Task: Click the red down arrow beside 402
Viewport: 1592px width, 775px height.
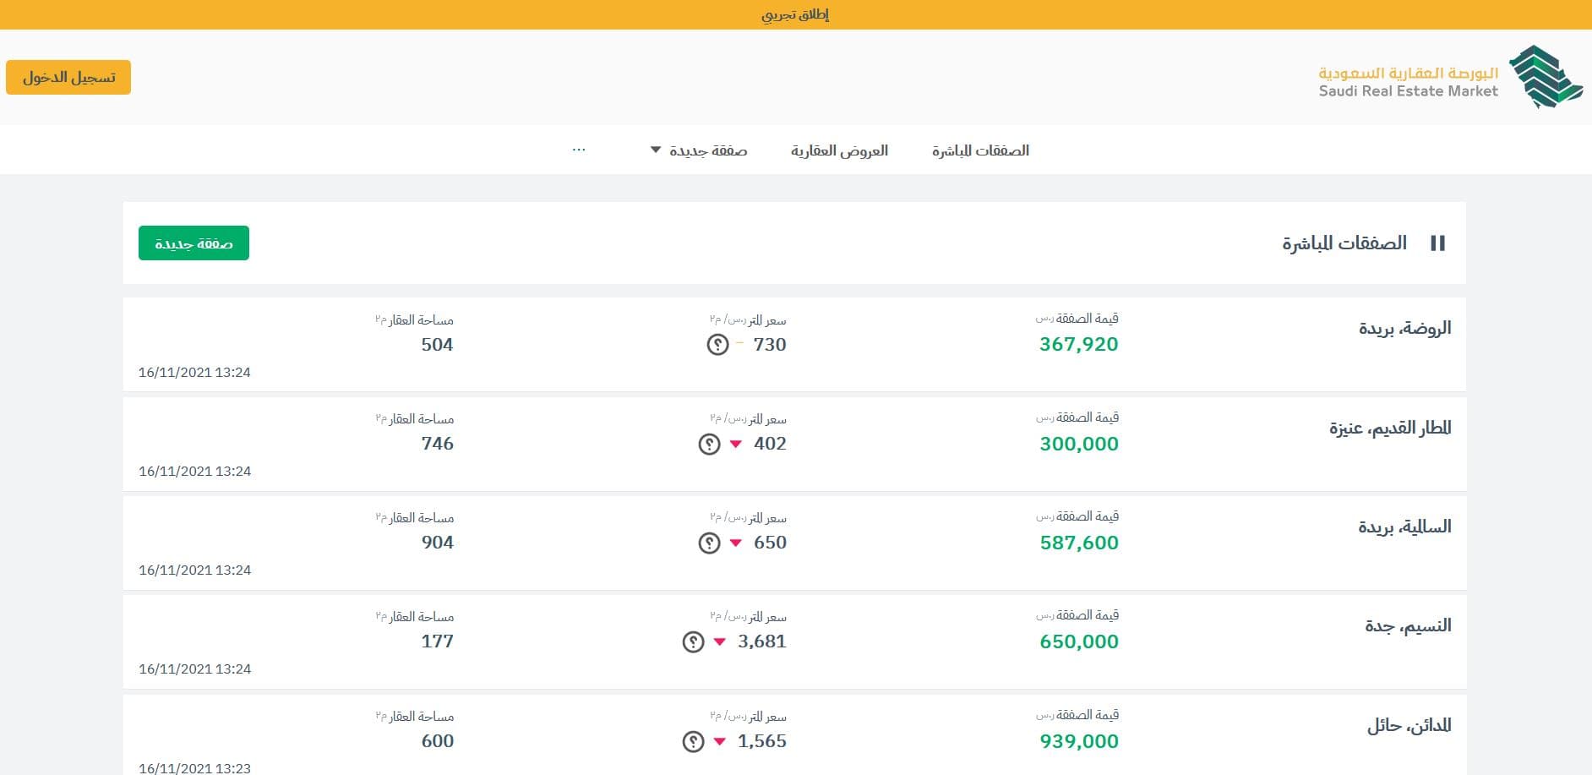Action: point(734,443)
